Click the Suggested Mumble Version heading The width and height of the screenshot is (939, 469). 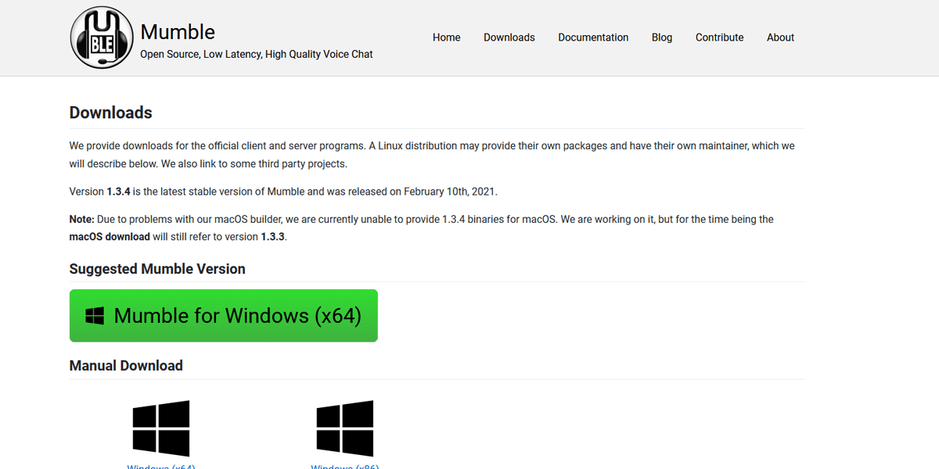coord(157,269)
